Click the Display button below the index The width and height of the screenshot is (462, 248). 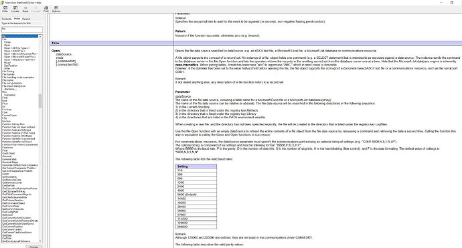[34, 247]
